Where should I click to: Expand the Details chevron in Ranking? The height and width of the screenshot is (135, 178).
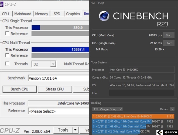[172, 109]
